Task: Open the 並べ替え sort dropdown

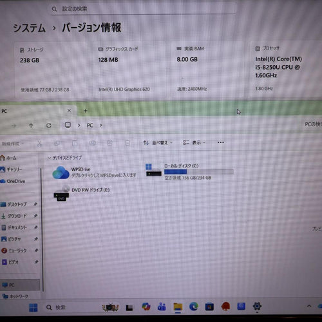Action: click(158, 143)
